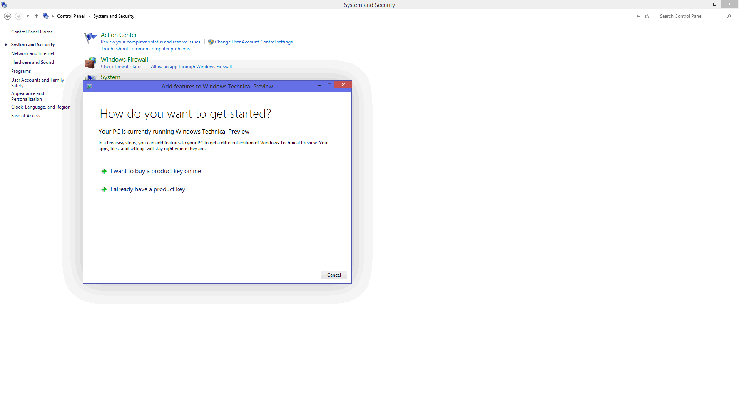Choose I want to buy a product key online
Image resolution: width=739 pixels, height=409 pixels.
click(155, 171)
